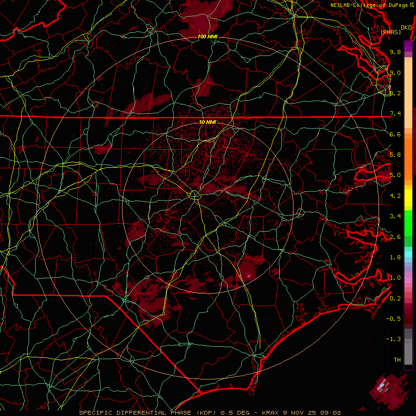Viewport: 416px width, 416px height.
Task: Click the 5.0 scale value
Action: (395, 175)
